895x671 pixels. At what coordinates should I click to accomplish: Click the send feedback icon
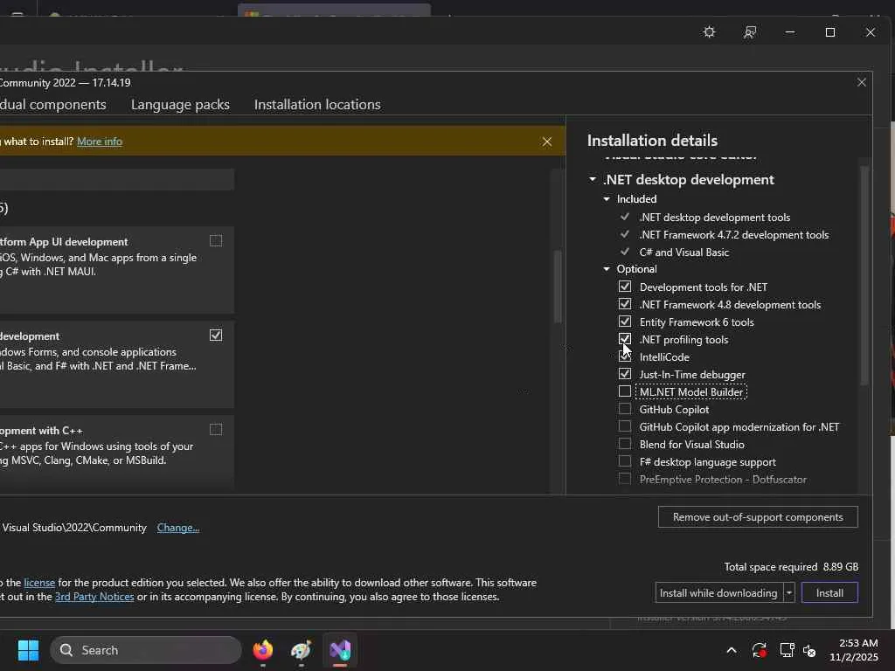[x=750, y=32]
